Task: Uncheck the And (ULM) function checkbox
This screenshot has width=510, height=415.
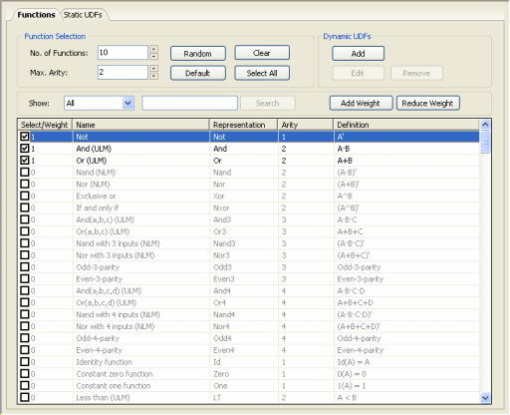Action: (x=25, y=149)
